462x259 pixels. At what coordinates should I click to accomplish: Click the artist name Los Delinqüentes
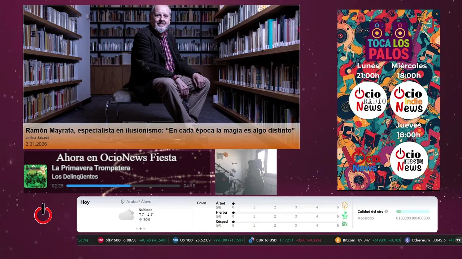(x=75, y=177)
